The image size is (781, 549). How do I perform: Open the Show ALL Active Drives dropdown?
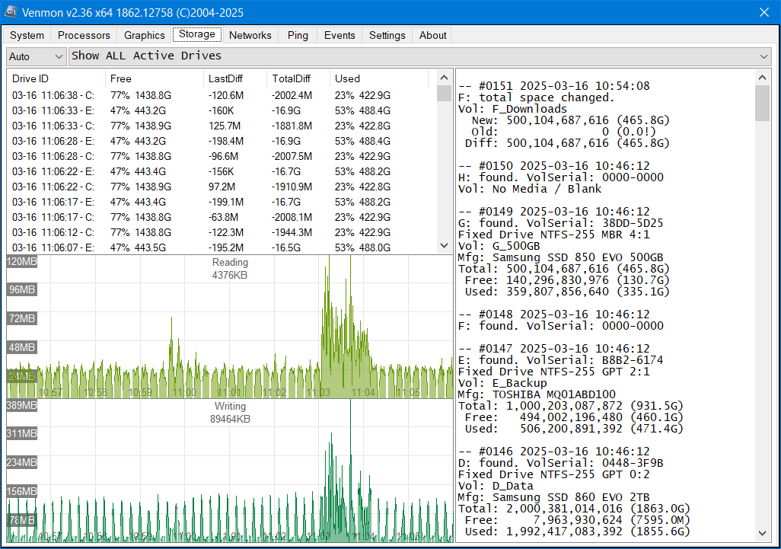420,56
